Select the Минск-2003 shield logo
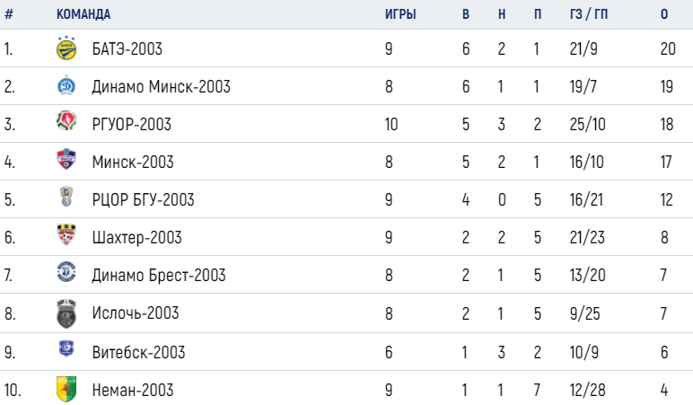 pos(66,159)
